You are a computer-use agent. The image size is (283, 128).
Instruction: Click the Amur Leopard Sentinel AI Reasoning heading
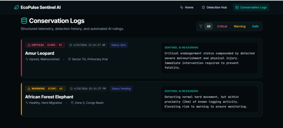181,47
